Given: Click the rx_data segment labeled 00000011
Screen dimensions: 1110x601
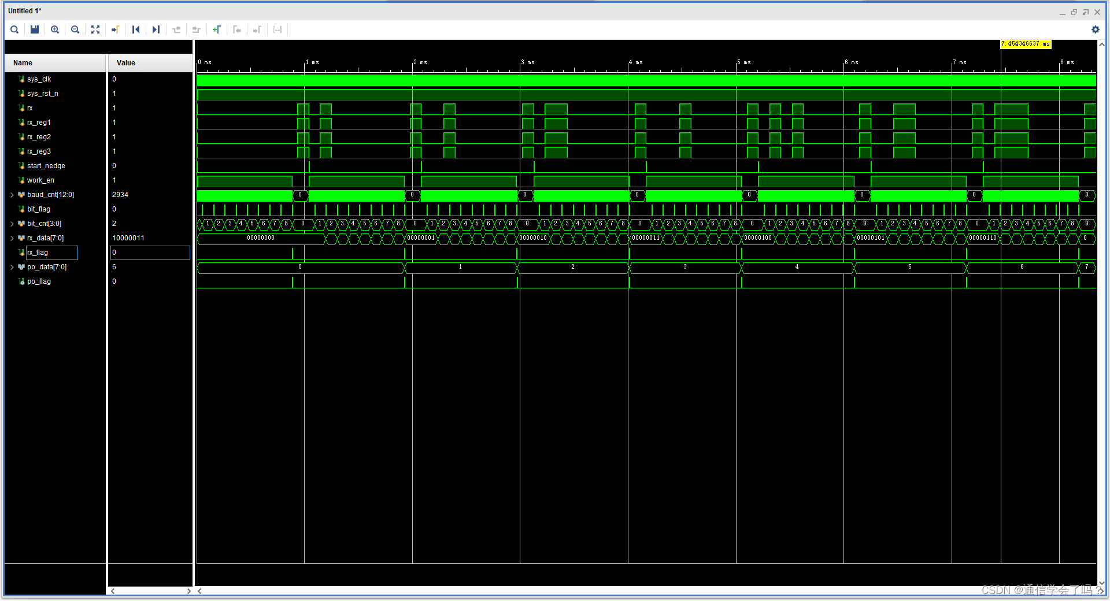Looking at the screenshot, I should pos(646,238).
